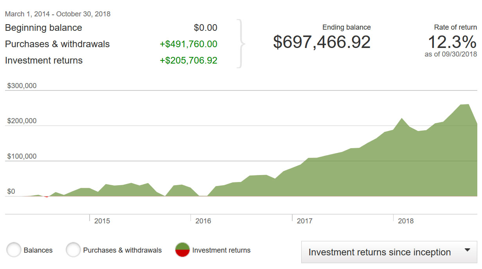
Task: Click the 2016 label on the timeline
Action: point(203,221)
